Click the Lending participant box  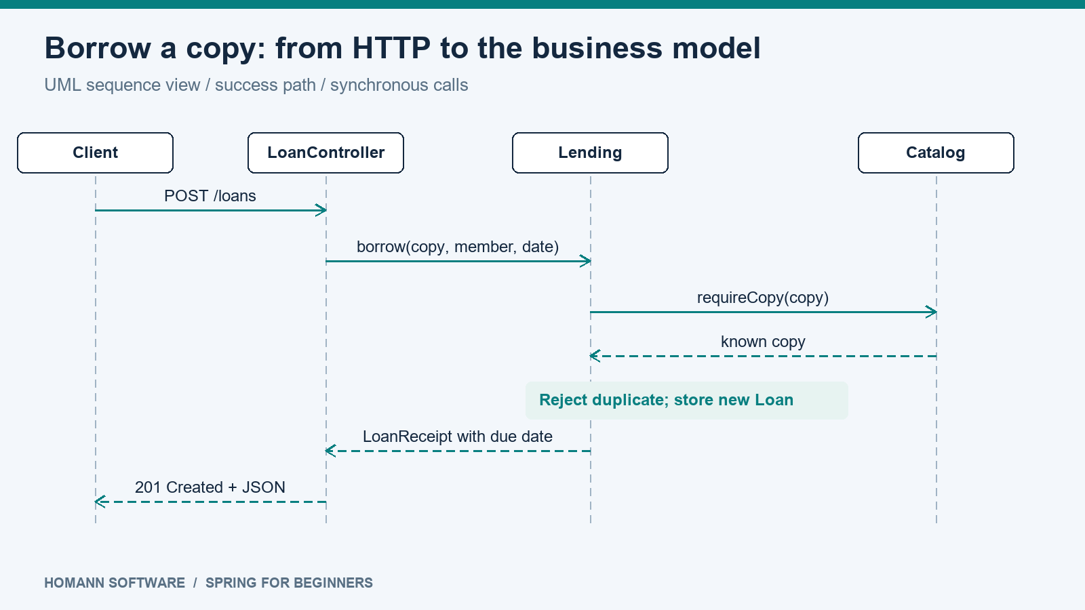point(590,152)
